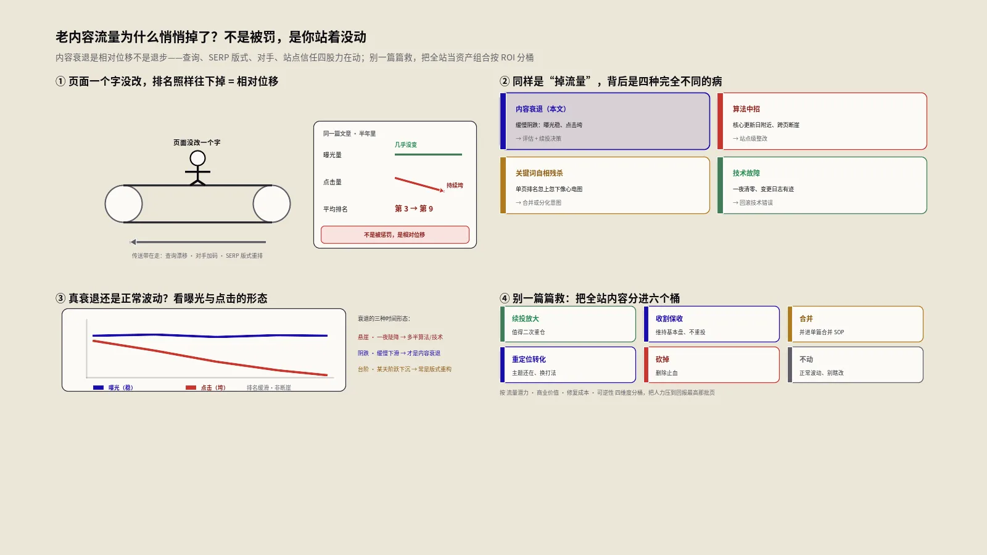Click heading ④ 别一篇篇救
Image resolution: width=987 pixels, height=555 pixels.
[x=590, y=298]
